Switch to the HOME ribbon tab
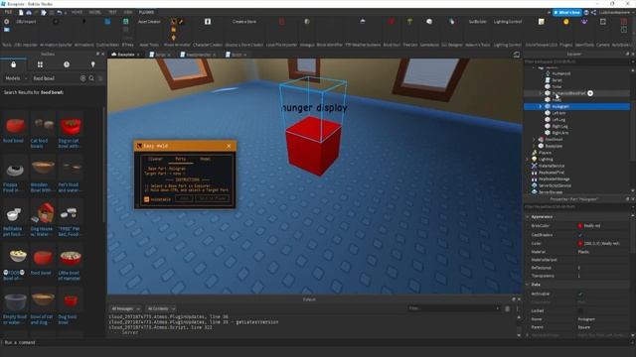Screen dimensions: 636x357 pyautogui.click(x=77, y=13)
